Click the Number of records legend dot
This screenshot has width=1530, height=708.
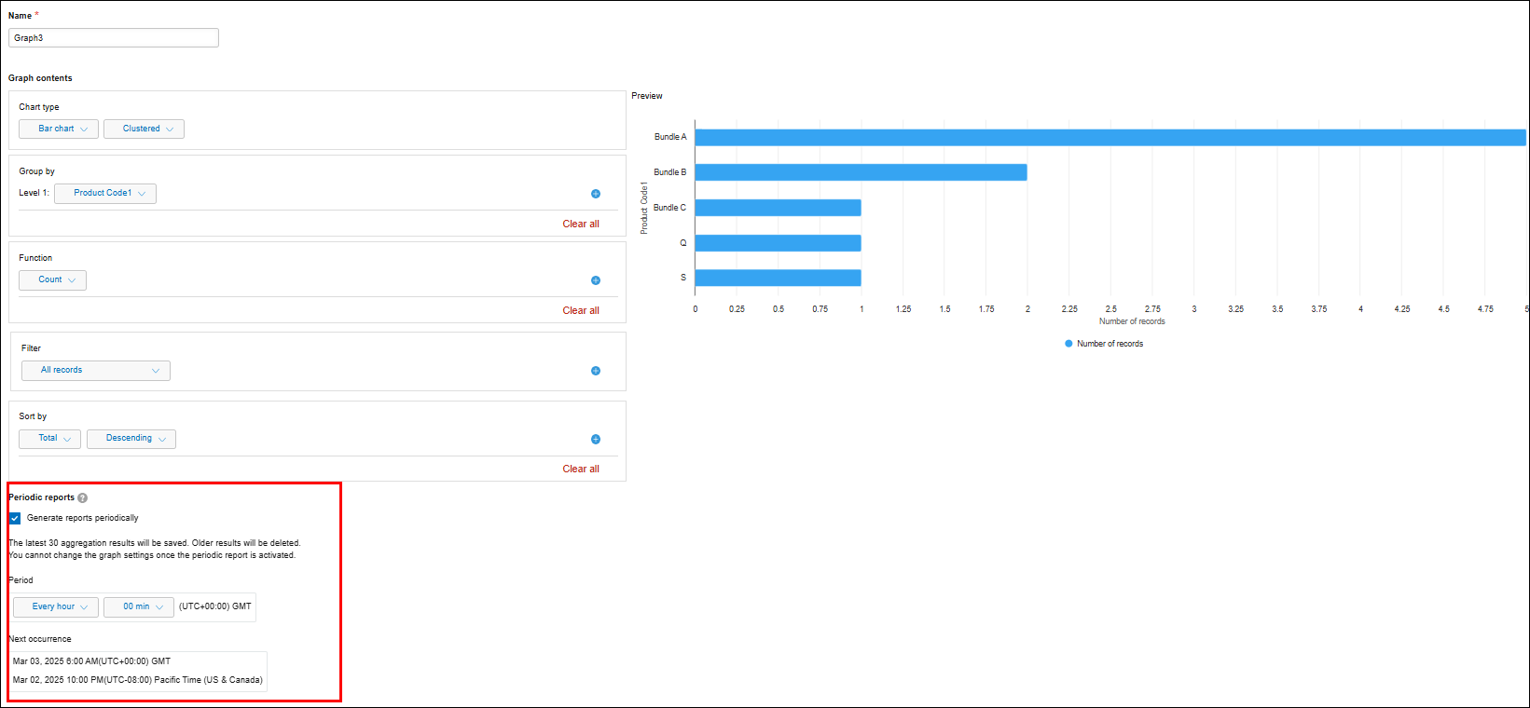point(1068,344)
